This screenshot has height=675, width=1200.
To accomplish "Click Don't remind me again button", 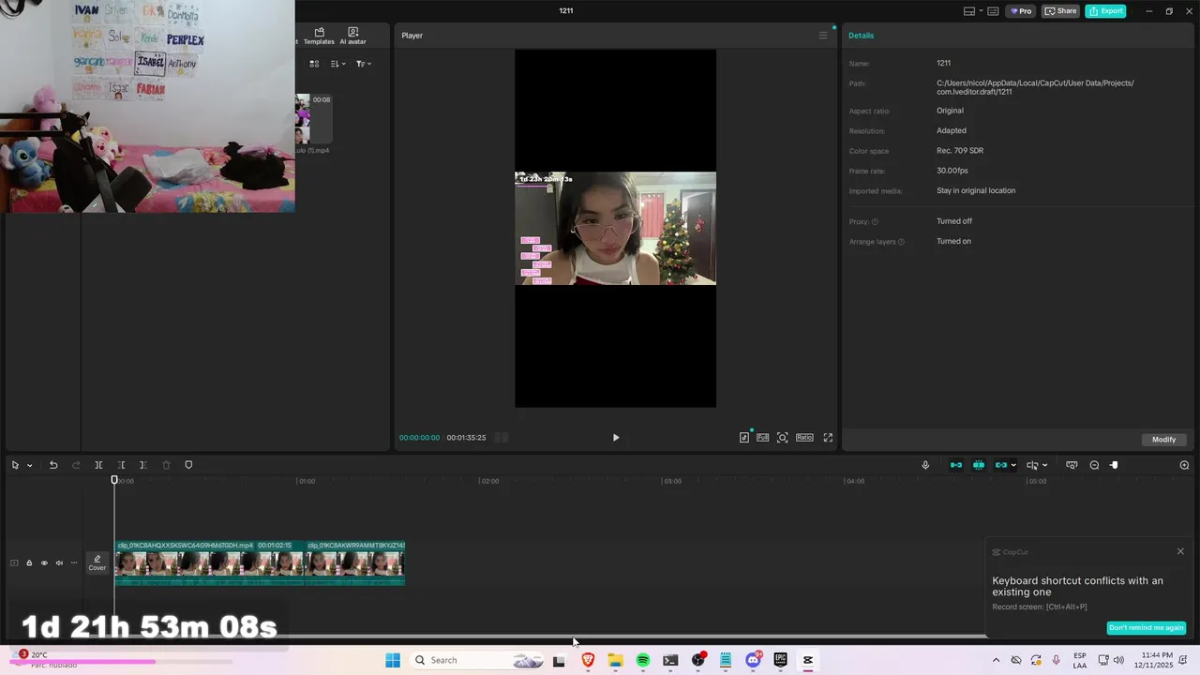I will pyautogui.click(x=1146, y=628).
